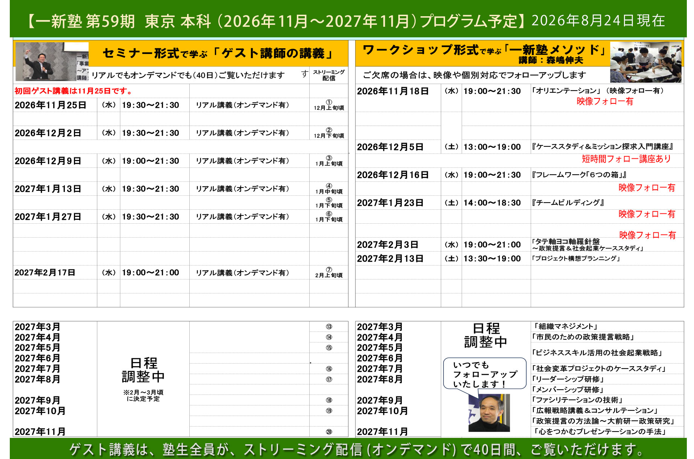Click the 「ファシリテーションの技術」 topic

point(577,400)
